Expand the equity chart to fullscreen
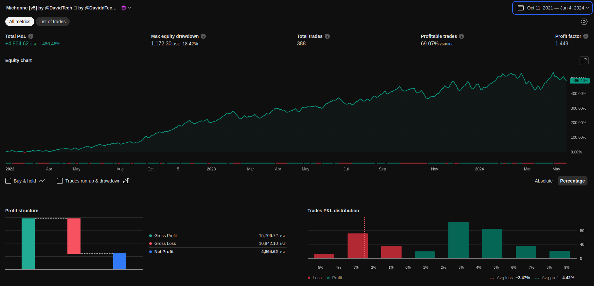 pyautogui.click(x=584, y=61)
